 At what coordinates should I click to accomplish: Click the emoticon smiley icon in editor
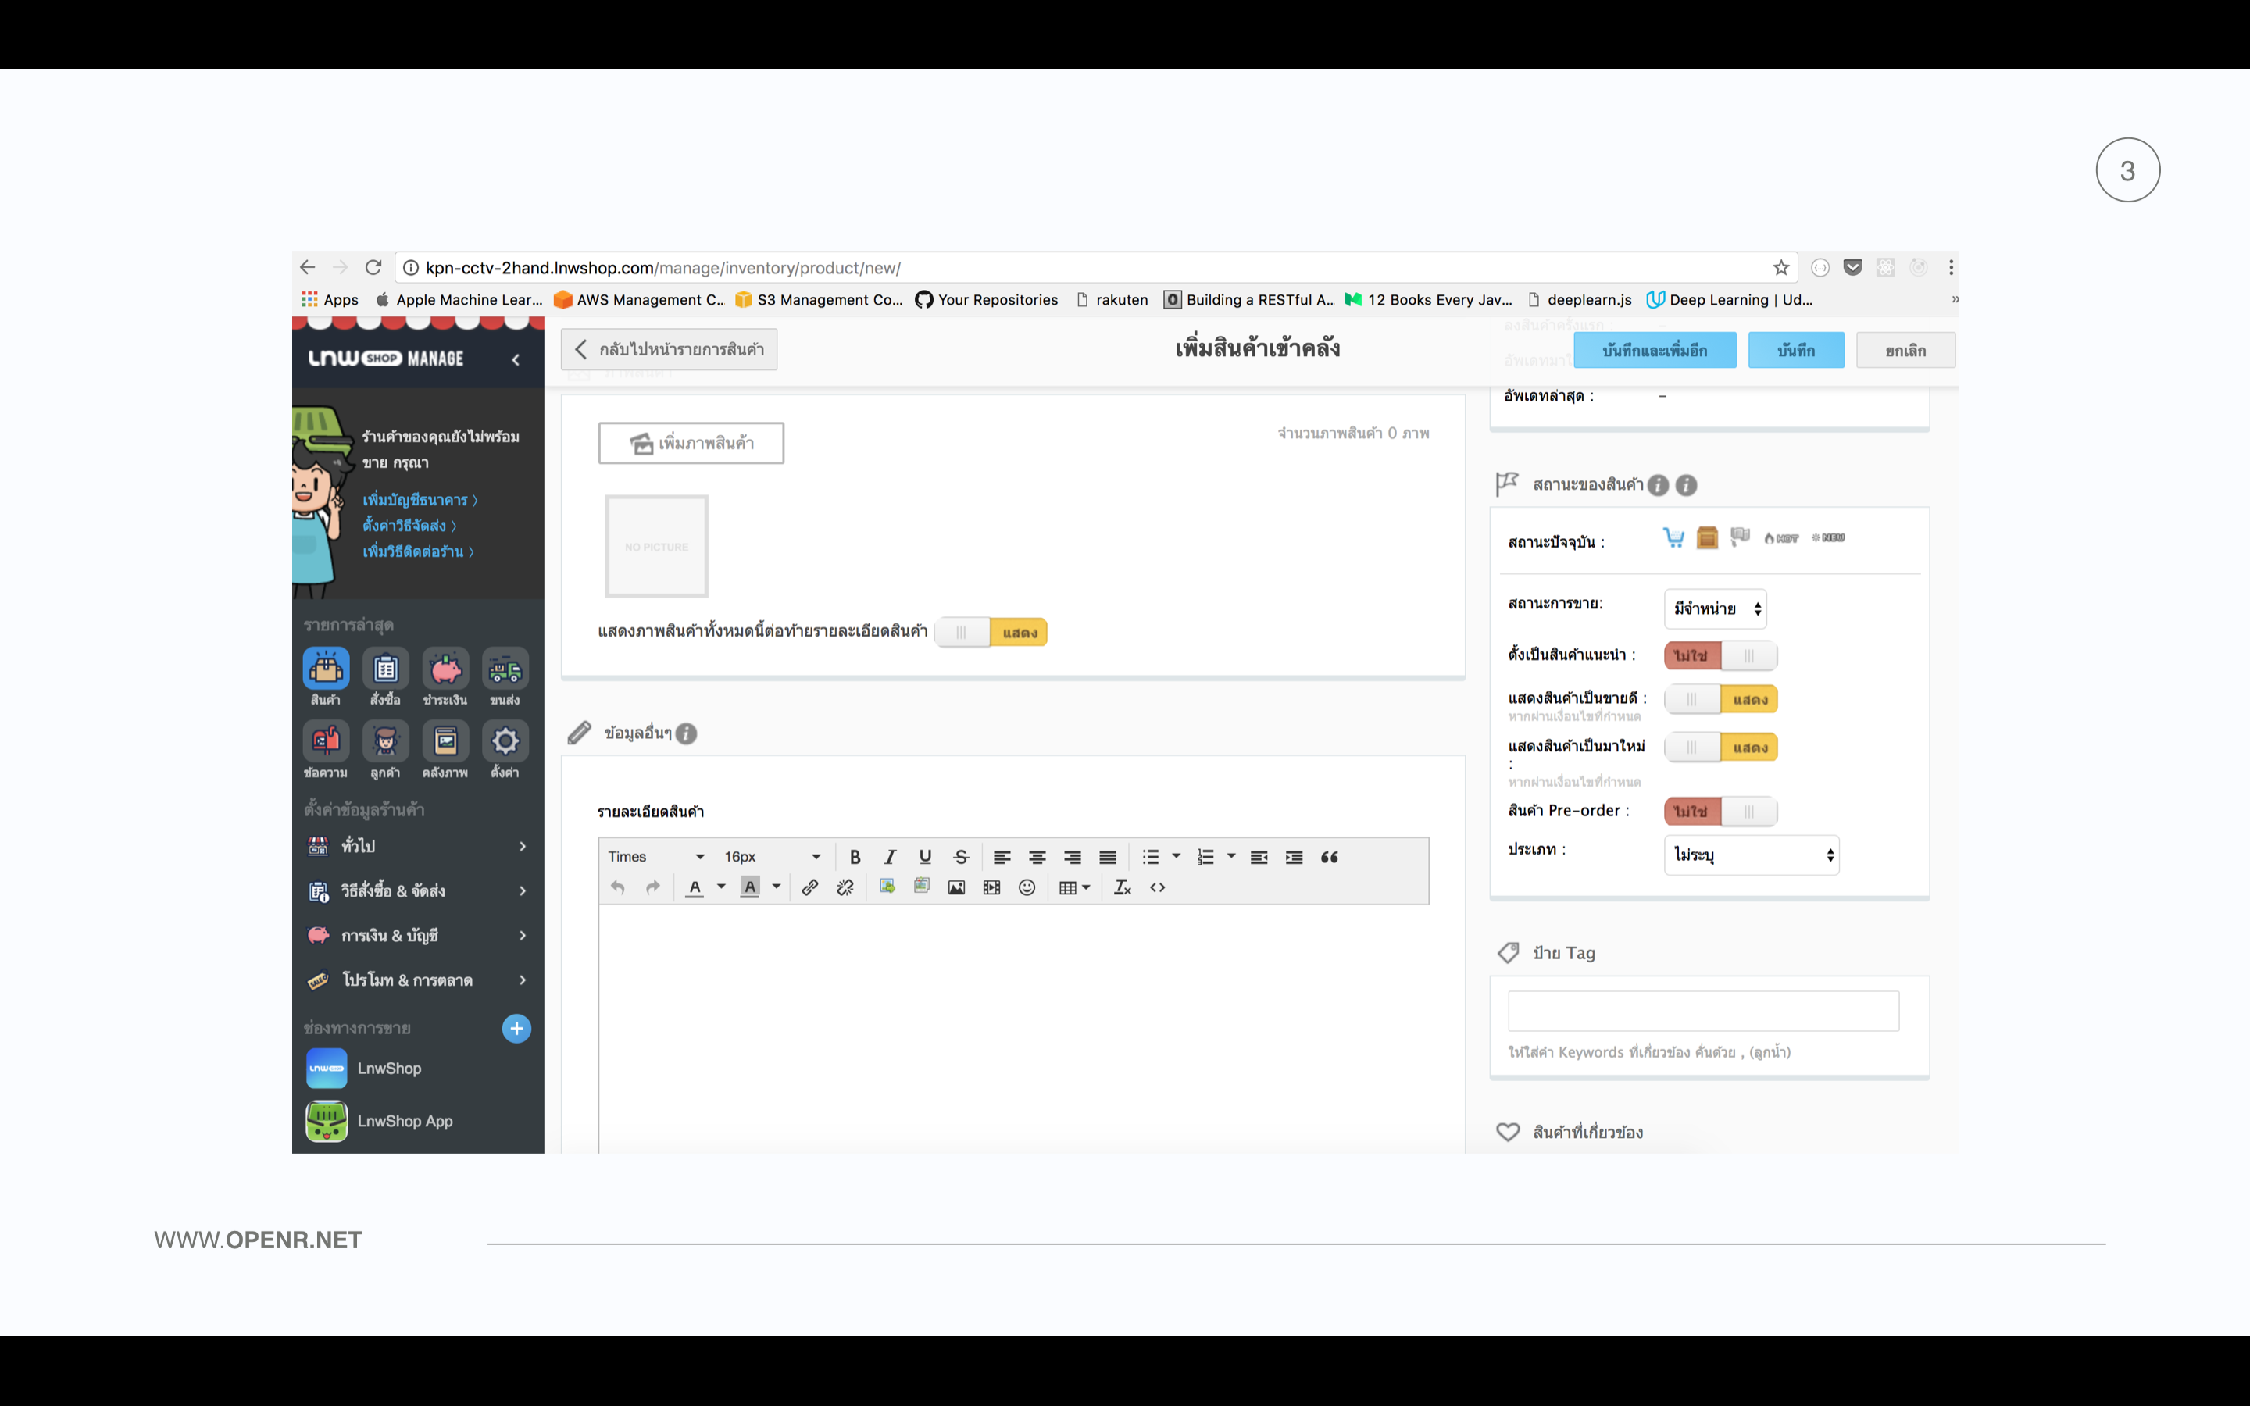(1027, 887)
